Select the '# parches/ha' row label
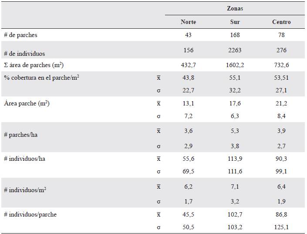 coord(21,134)
